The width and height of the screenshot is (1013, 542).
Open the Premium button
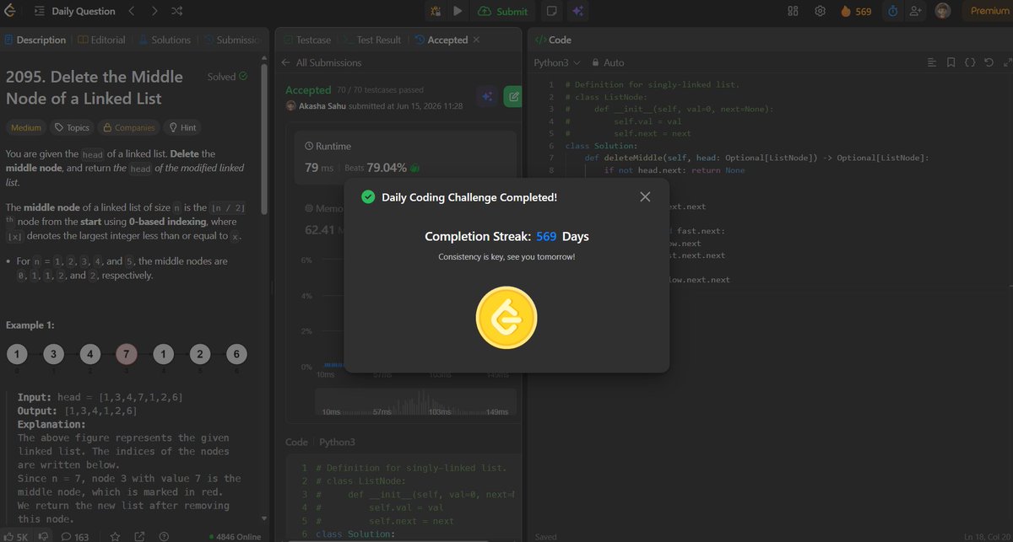[x=988, y=11]
